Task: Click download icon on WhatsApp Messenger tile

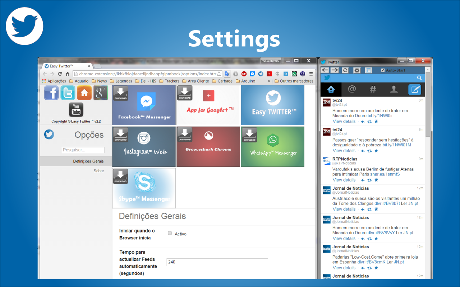Action: click(249, 135)
